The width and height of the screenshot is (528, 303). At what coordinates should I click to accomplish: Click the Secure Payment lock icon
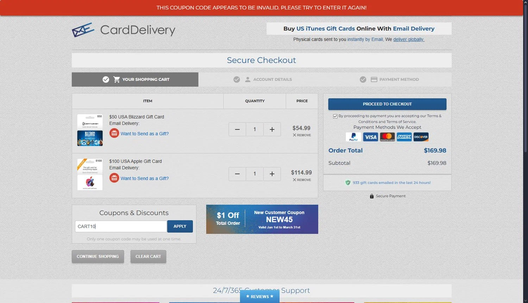coord(372,196)
